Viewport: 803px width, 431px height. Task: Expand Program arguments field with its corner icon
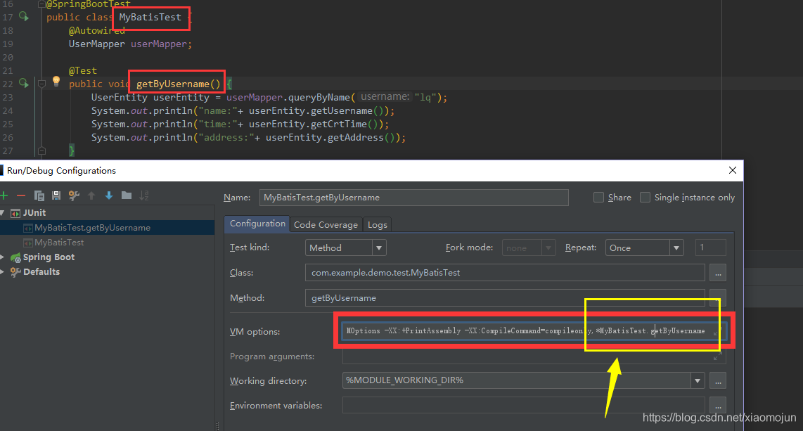[717, 356]
